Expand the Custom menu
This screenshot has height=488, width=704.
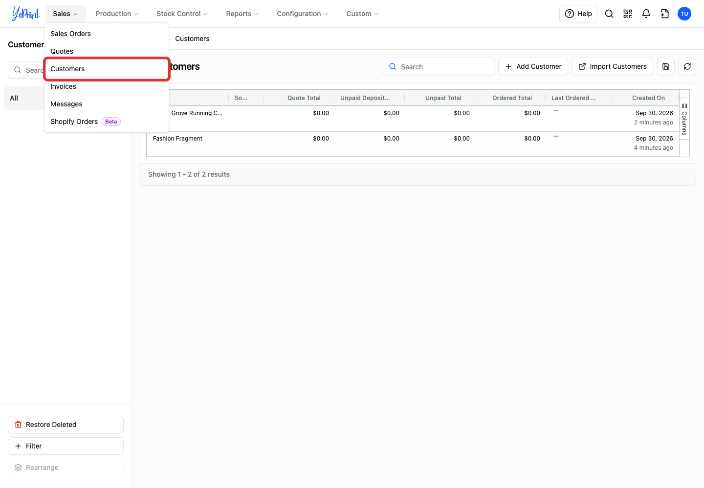362,14
